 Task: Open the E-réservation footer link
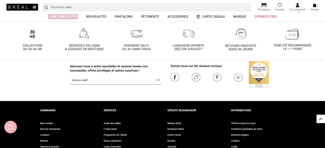pos(110,129)
